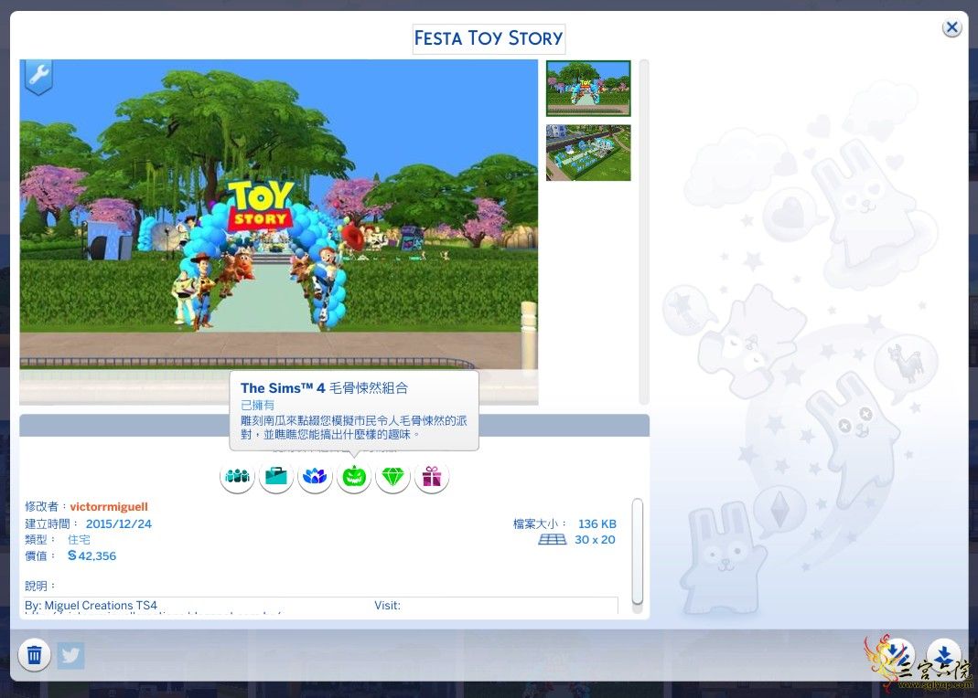Click the Spooky Stuff pumpkin icon
978x698 pixels.
pyautogui.click(x=354, y=477)
